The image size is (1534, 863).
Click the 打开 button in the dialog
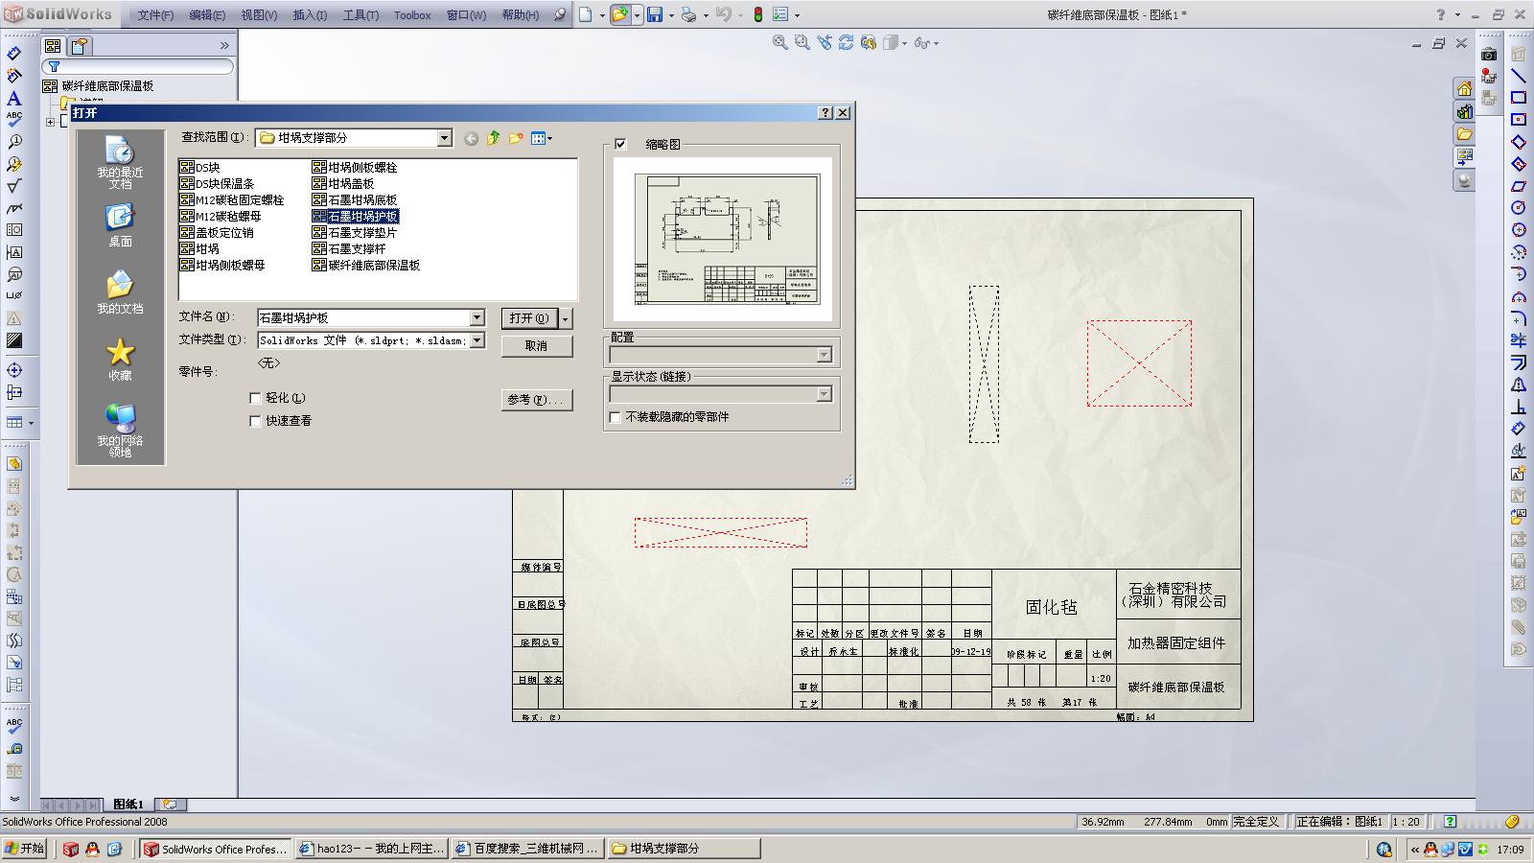[x=529, y=318]
